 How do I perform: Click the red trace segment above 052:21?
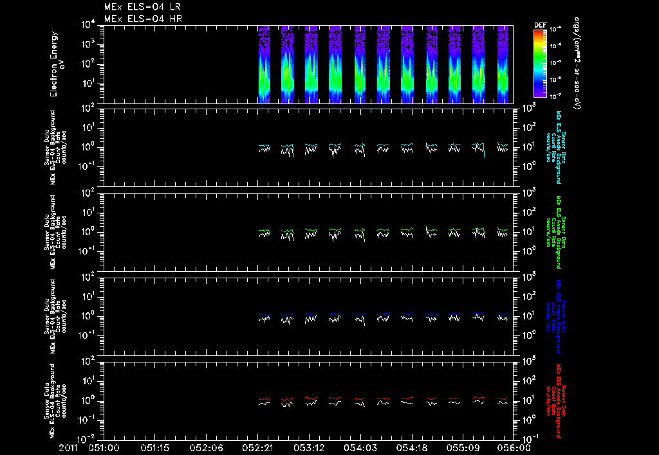pyautogui.click(x=264, y=400)
